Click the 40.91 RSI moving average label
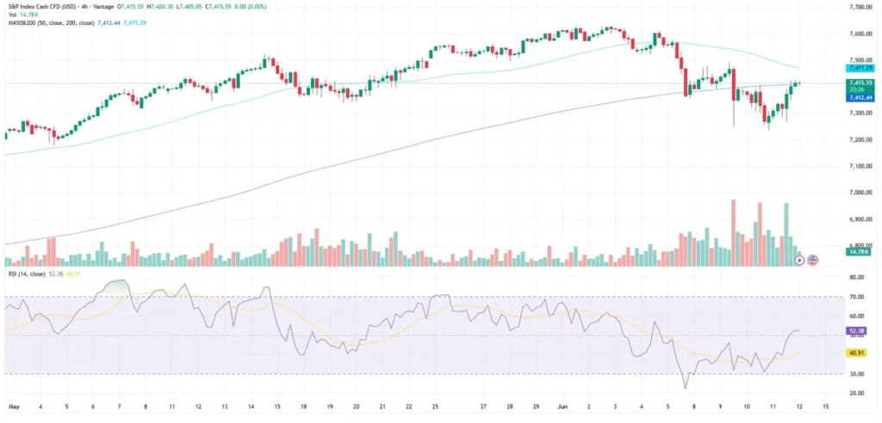Screen dimensions: 882x423 click(x=855, y=352)
